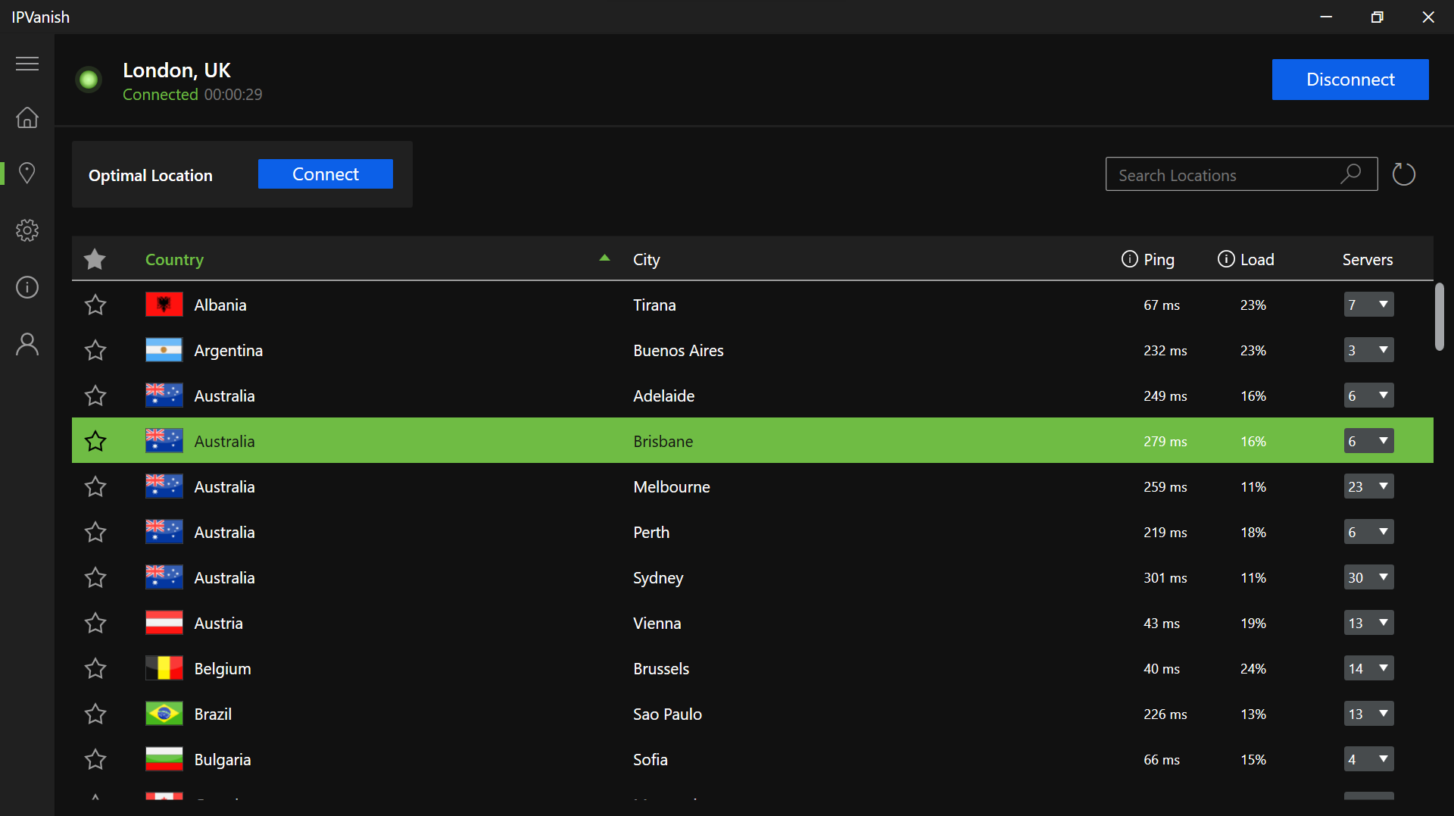Open Sofia servers dropdown

tap(1368, 759)
